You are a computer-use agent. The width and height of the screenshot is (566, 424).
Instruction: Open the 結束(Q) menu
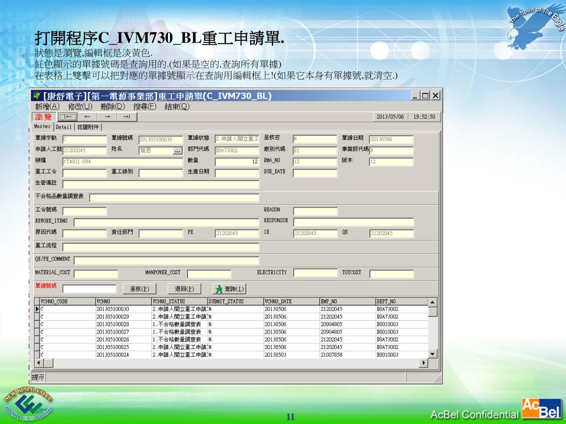click(177, 107)
